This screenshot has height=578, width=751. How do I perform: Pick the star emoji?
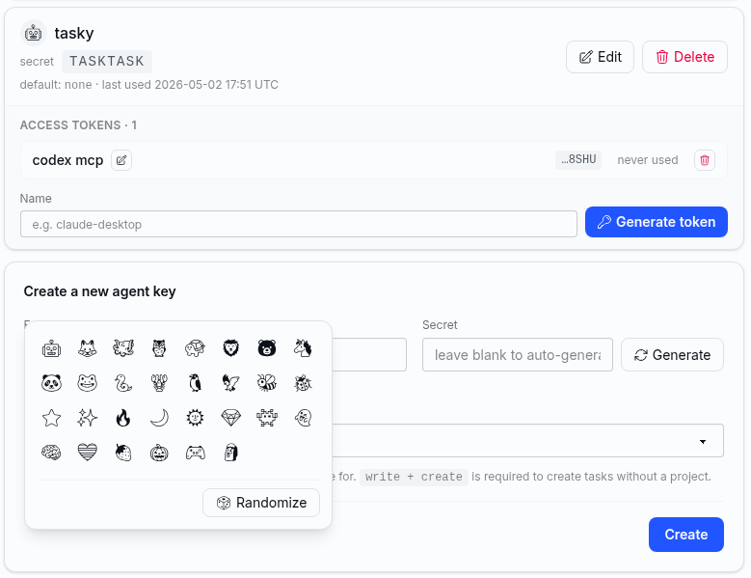click(x=51, y=418)
